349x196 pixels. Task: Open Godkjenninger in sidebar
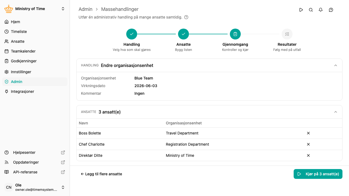coord(35,61)
